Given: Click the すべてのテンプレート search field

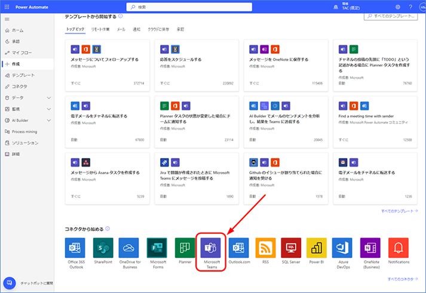Looking at the screenshot, I should pos(391,16).
